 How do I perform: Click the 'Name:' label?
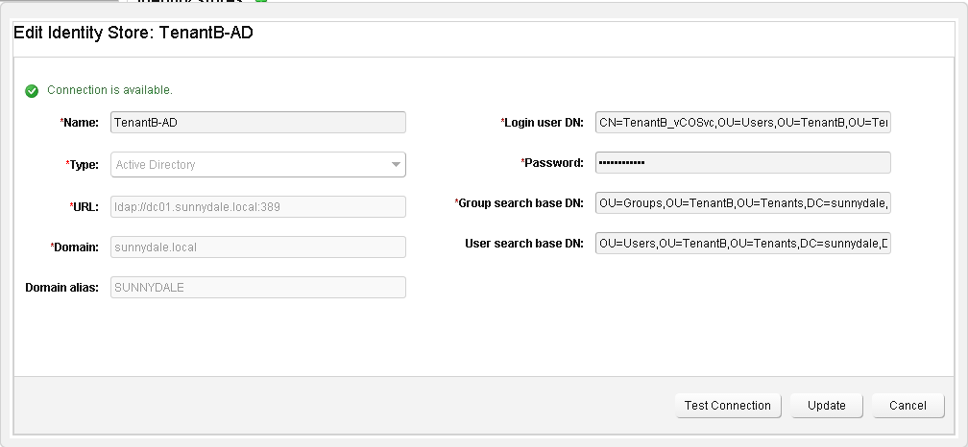pos(79,123)
